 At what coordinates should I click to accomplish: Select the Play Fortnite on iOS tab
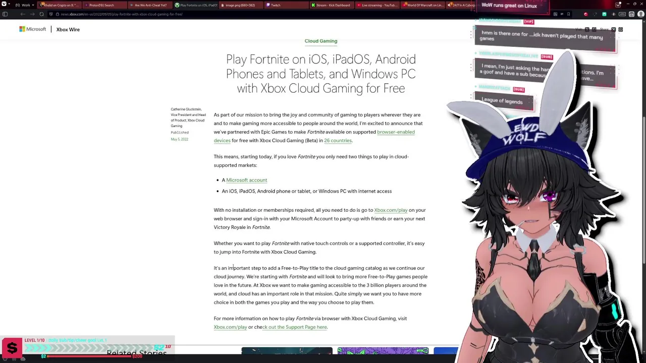pos(196,5)
